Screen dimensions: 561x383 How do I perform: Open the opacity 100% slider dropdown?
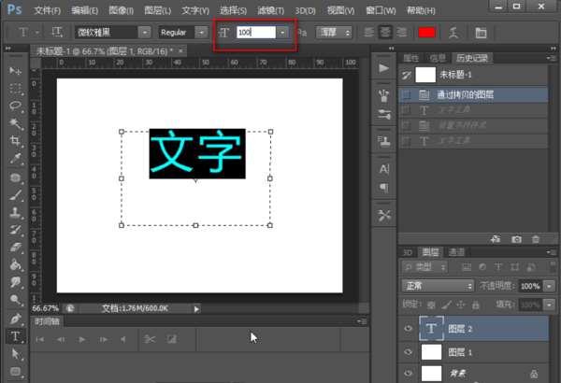549,286
